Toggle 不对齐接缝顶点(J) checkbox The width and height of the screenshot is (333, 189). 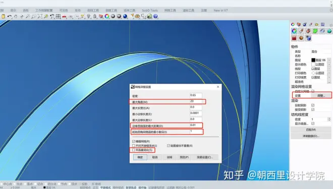[x=134, y=146]
